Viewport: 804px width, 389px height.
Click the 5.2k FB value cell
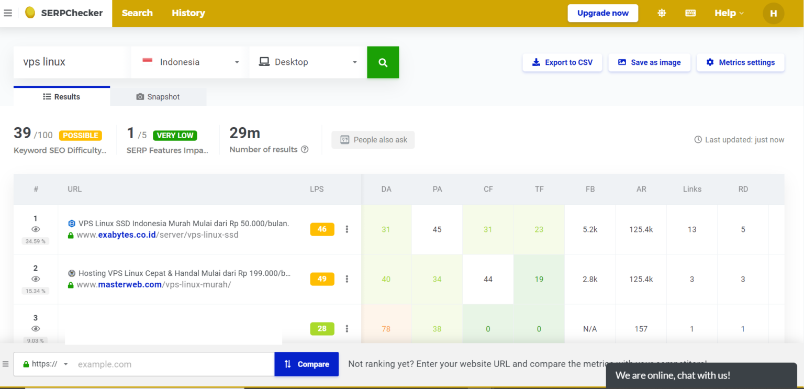click(590, 229)
